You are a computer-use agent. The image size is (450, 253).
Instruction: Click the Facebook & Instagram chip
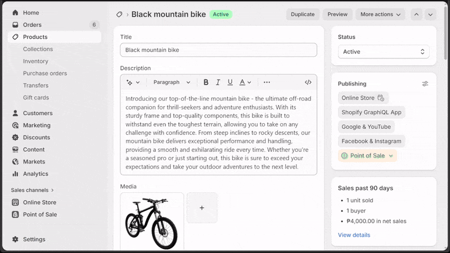(371, 141)
